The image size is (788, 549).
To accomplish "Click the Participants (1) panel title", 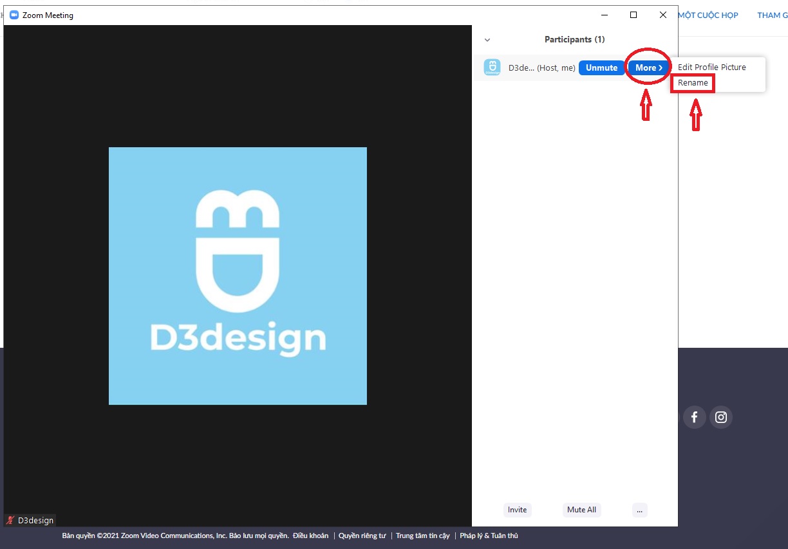I will pos(574,40).
